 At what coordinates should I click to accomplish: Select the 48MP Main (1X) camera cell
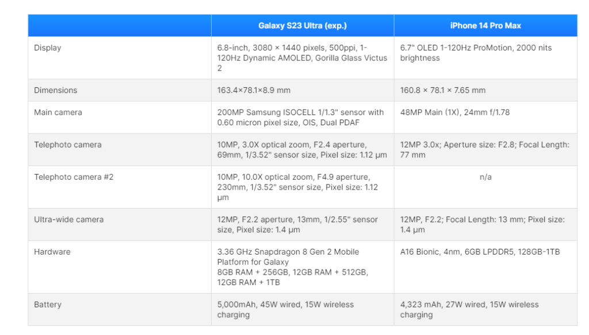(455, 112)
